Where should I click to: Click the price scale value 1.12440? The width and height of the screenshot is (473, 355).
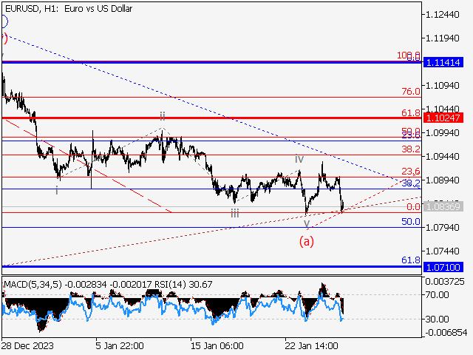442,15
